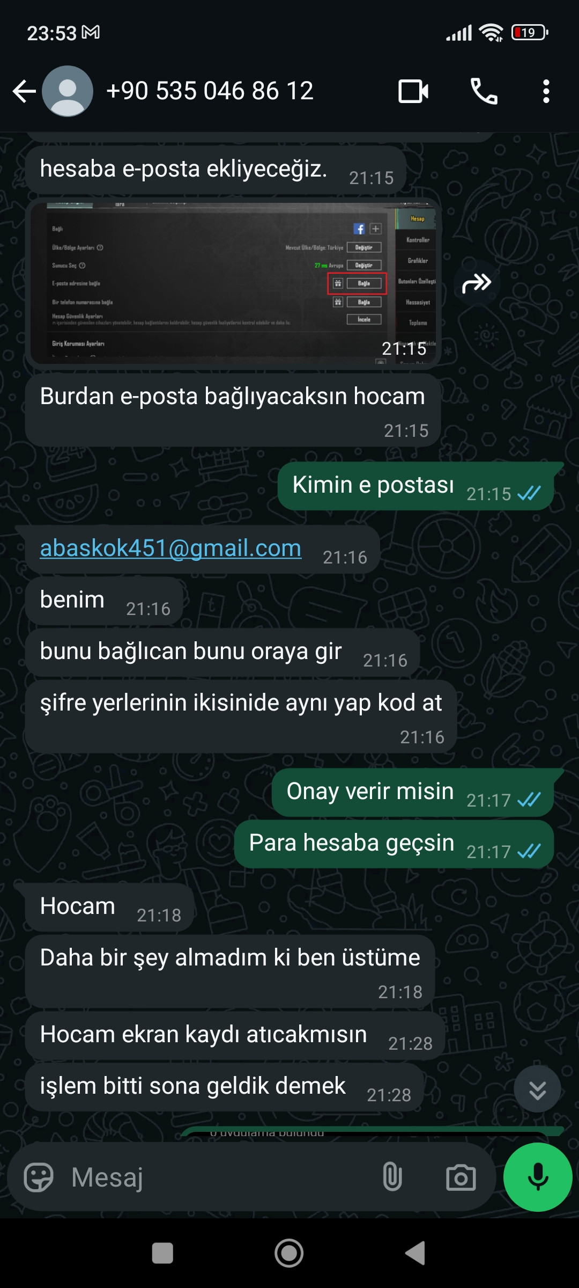Viewport: 579px width, 1288px height.
Task: Tap the back arrow to leave chat
Action: [x=24, y=91]
